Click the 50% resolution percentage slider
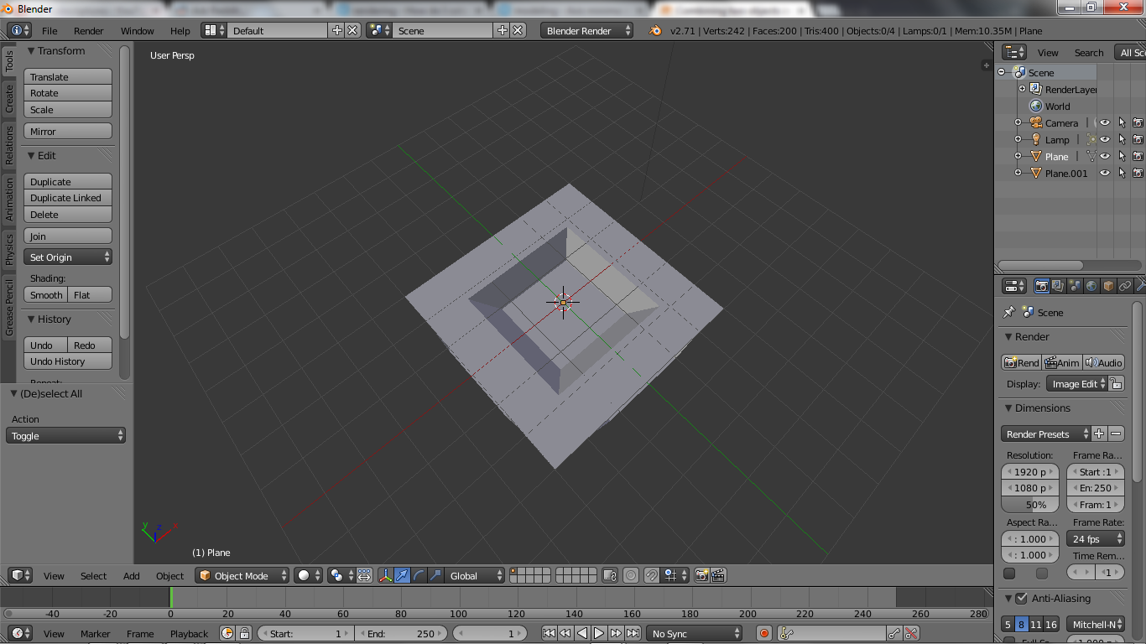The width and height of the screenshot is (1146, 644). [x=1030, y=505]
